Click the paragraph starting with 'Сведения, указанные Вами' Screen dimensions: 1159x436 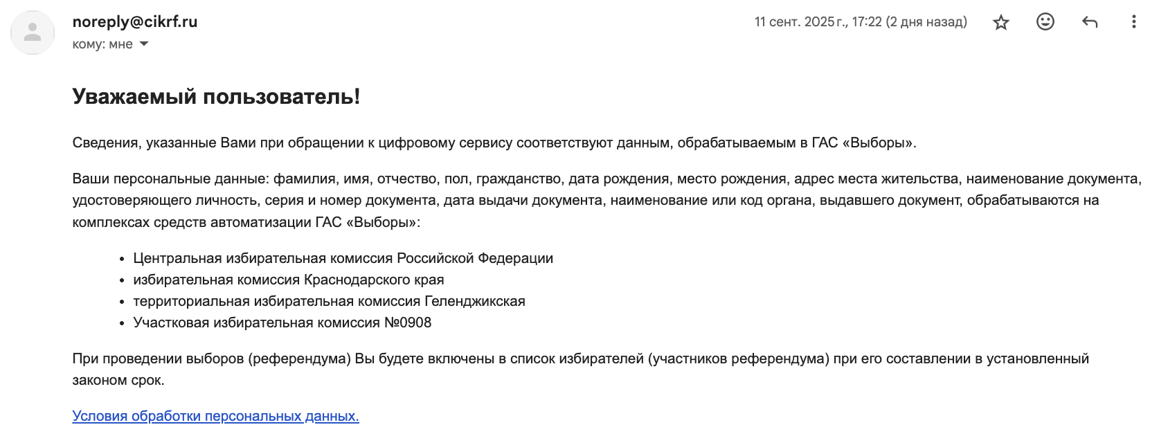coord(494,143)
